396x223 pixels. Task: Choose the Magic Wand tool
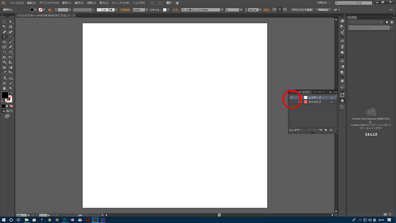point(4,27)
